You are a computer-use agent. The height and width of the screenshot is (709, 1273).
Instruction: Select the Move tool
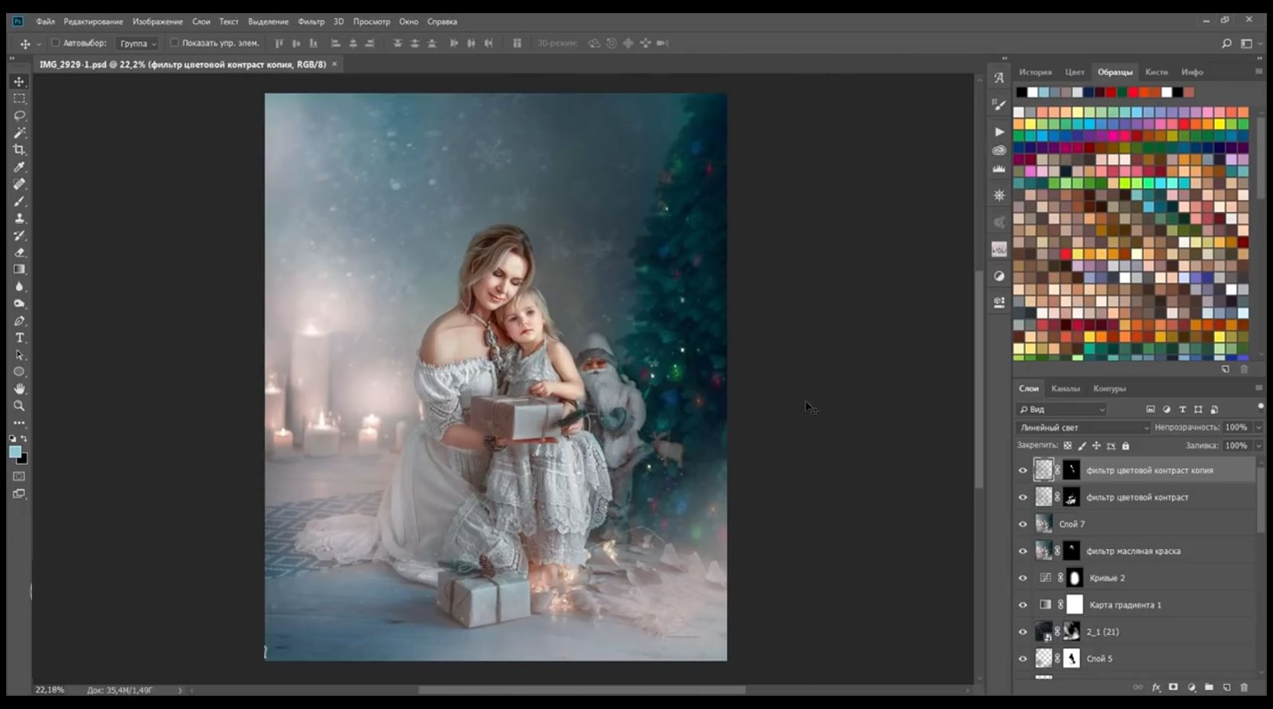tap(19, 81)
